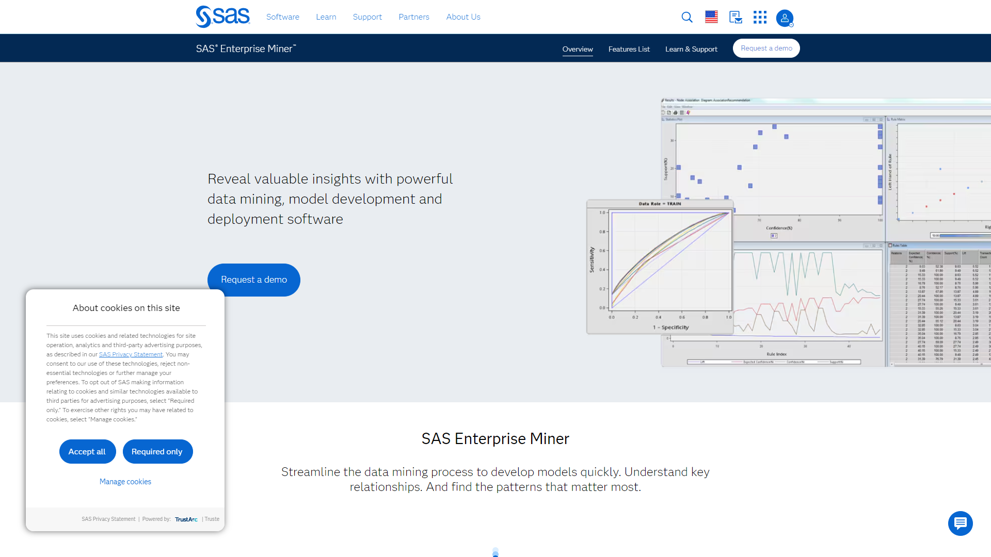Viewport: 991px width, 557px height.
Task: Click the US flag language selector
Action: (711, 17)
